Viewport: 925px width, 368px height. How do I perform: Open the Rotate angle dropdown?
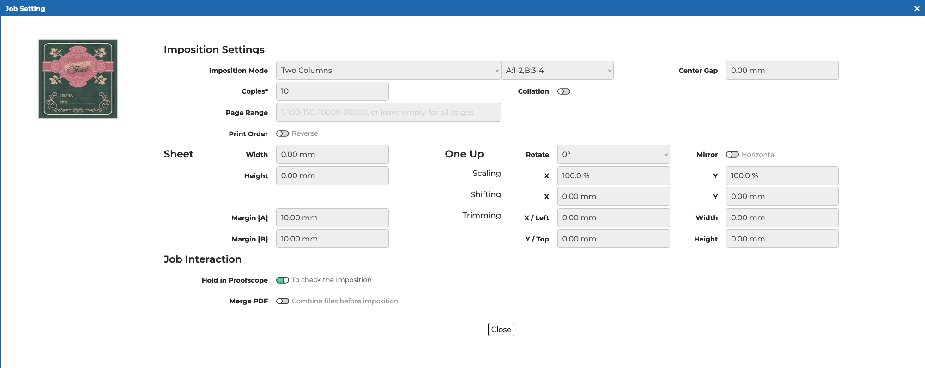613,155
